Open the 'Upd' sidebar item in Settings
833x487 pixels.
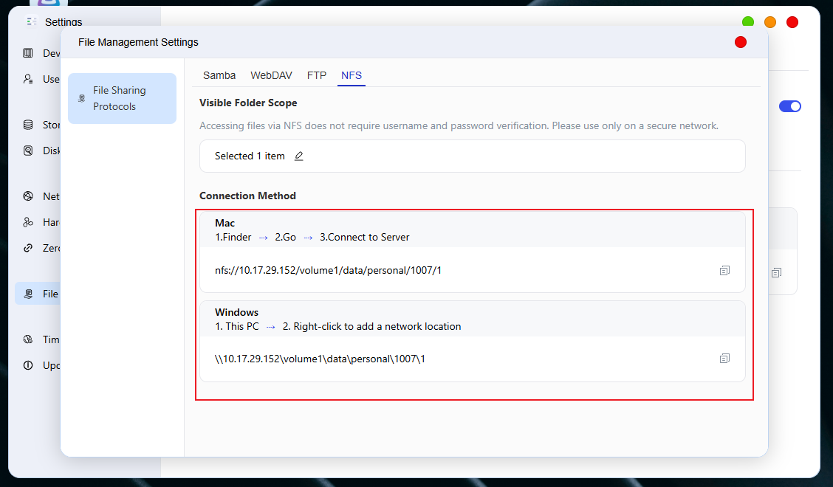41,365
